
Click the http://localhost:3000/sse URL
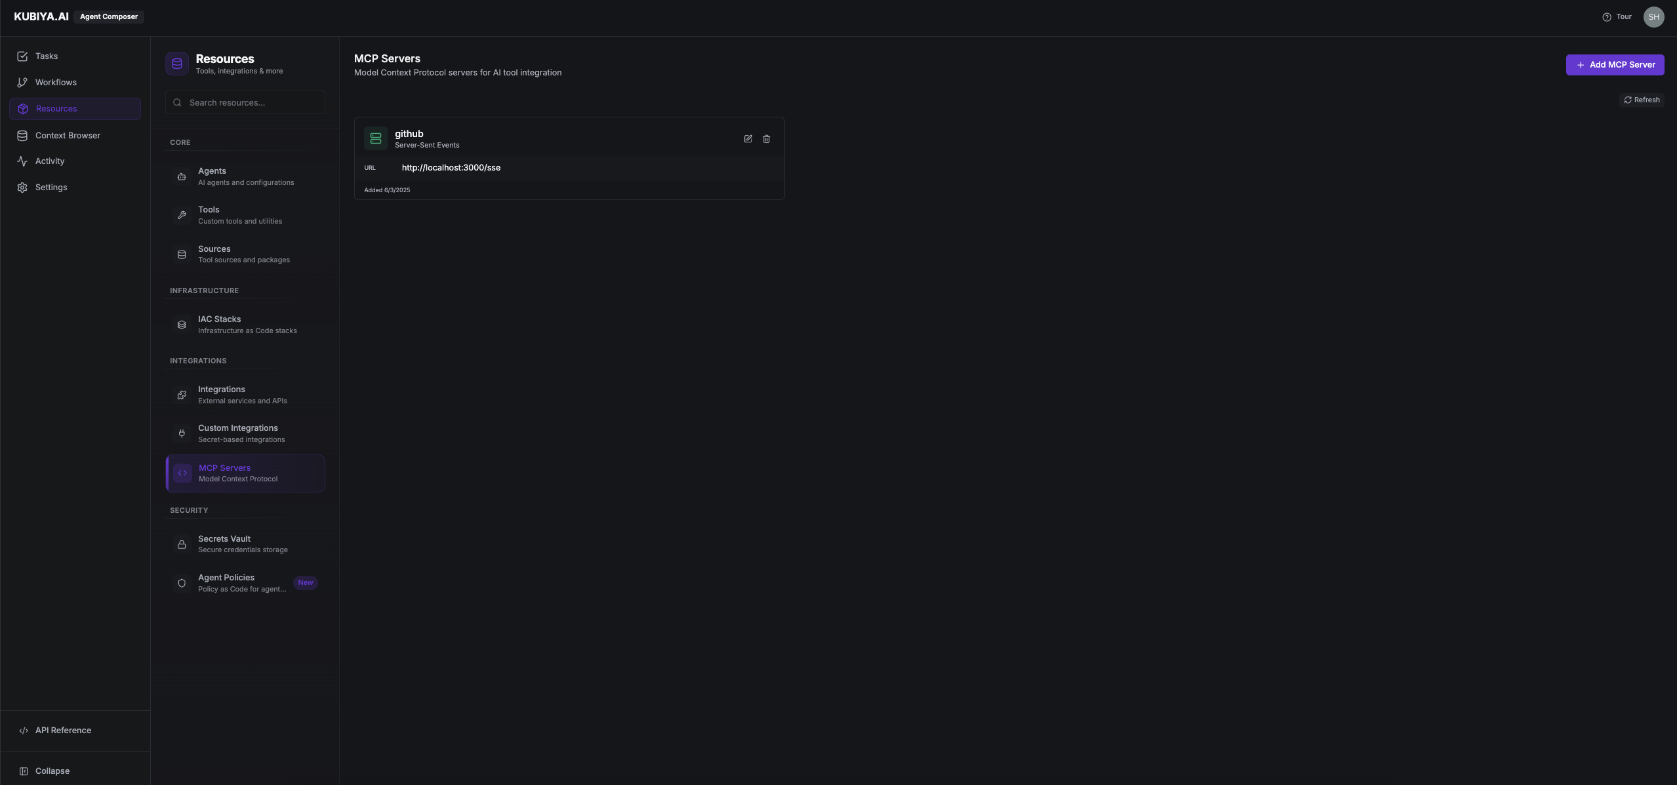(451, 168)
